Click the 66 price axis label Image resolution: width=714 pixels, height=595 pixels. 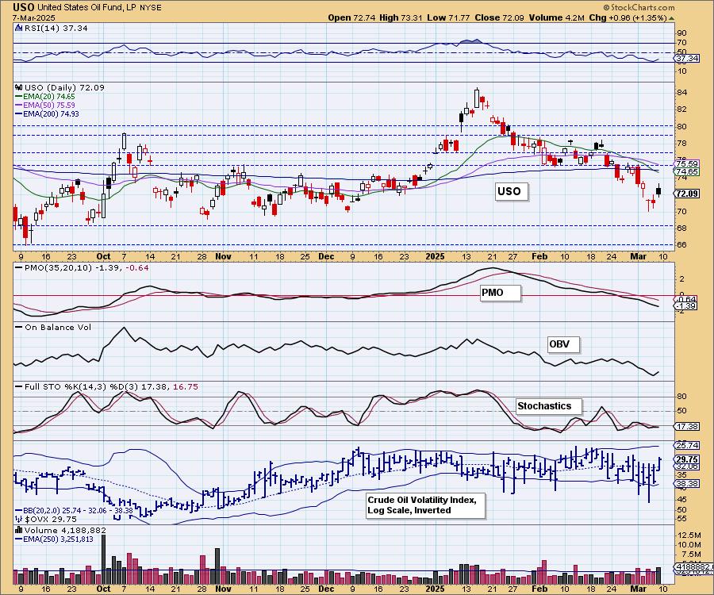[682, 245]
